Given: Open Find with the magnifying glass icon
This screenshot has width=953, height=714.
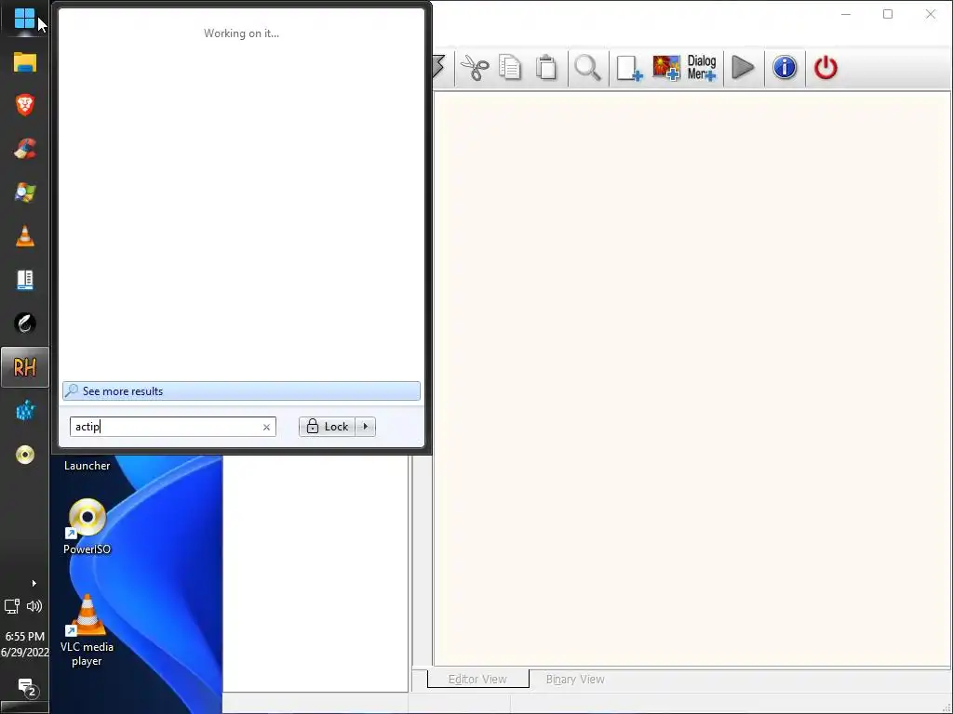Looking at the screenshot, I should coord(588,67).
